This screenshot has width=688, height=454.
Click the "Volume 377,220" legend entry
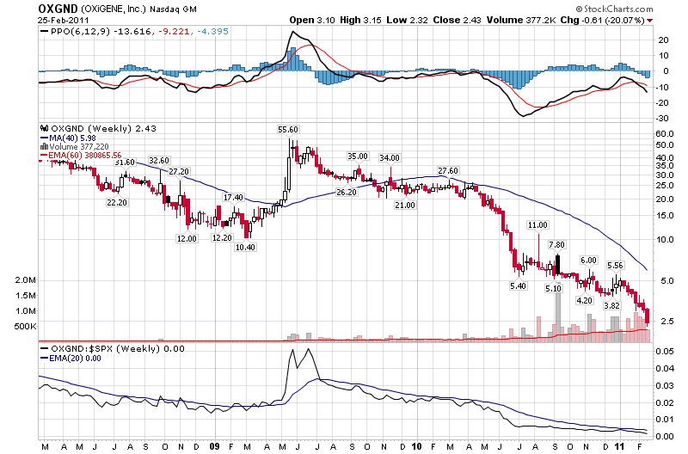point(79,147)
